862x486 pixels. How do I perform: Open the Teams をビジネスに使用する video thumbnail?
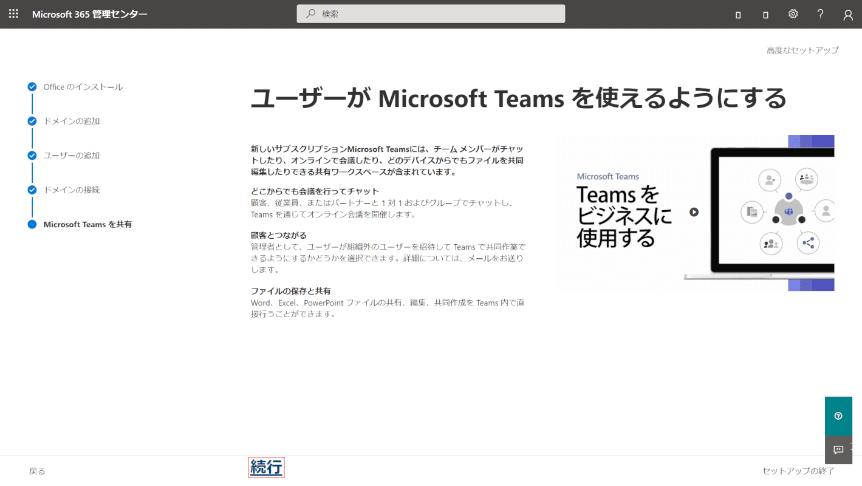696,213
